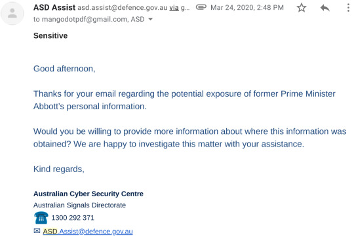
Task: Click the paperclip attachment icon
Action: 201,7
